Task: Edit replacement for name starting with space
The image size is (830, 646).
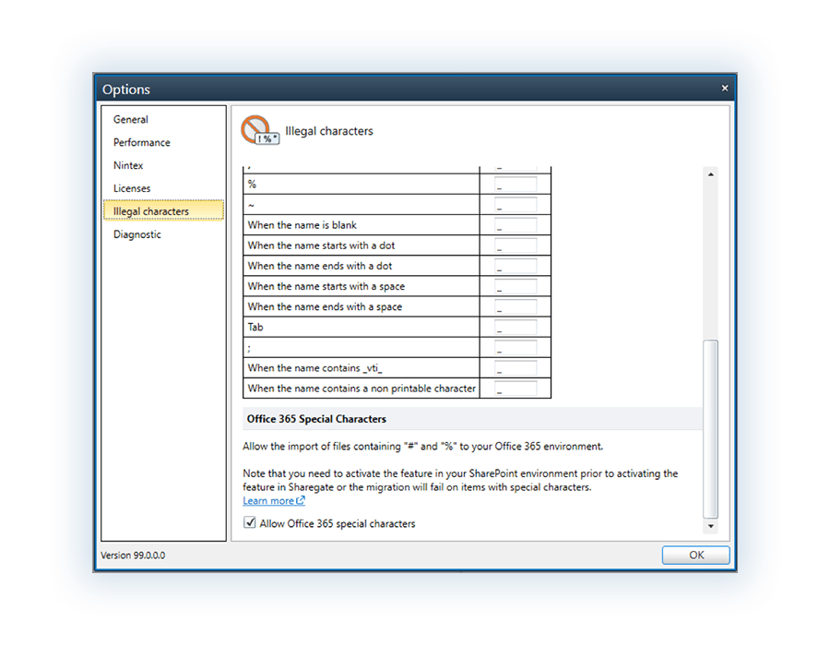Action: click(x=516, y=286)
